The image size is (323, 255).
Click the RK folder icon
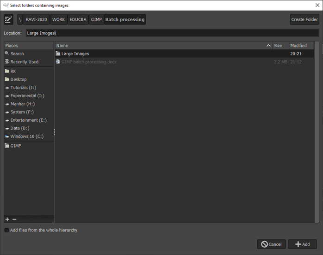click(x=7, y=71)
